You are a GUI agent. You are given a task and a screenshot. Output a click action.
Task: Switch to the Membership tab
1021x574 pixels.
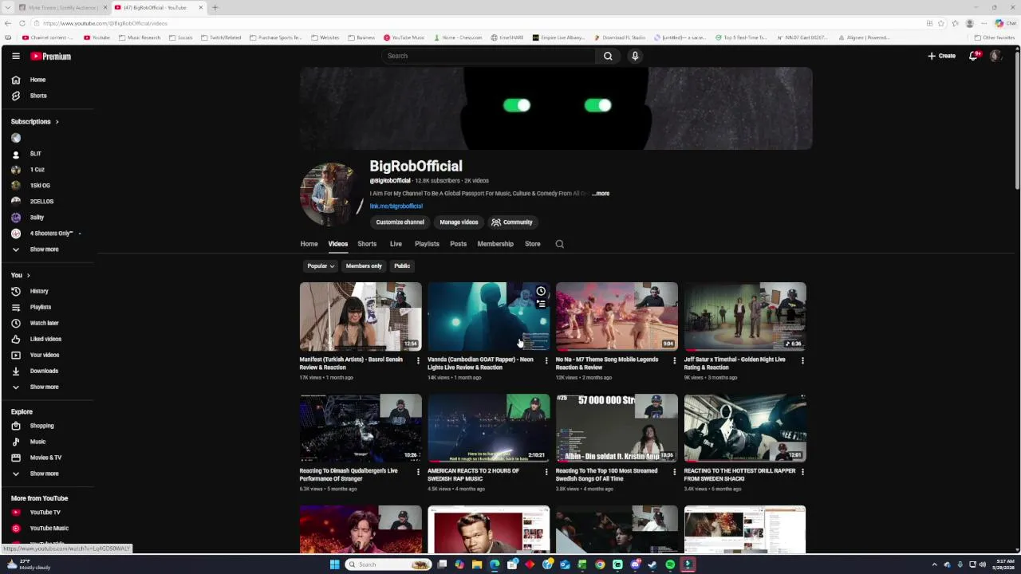pos(495,244)
